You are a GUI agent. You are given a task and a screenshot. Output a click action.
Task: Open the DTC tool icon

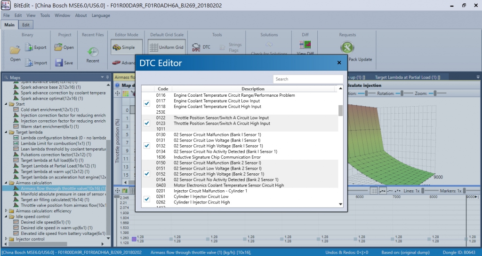pyautogui.click(x=196, y=47)
